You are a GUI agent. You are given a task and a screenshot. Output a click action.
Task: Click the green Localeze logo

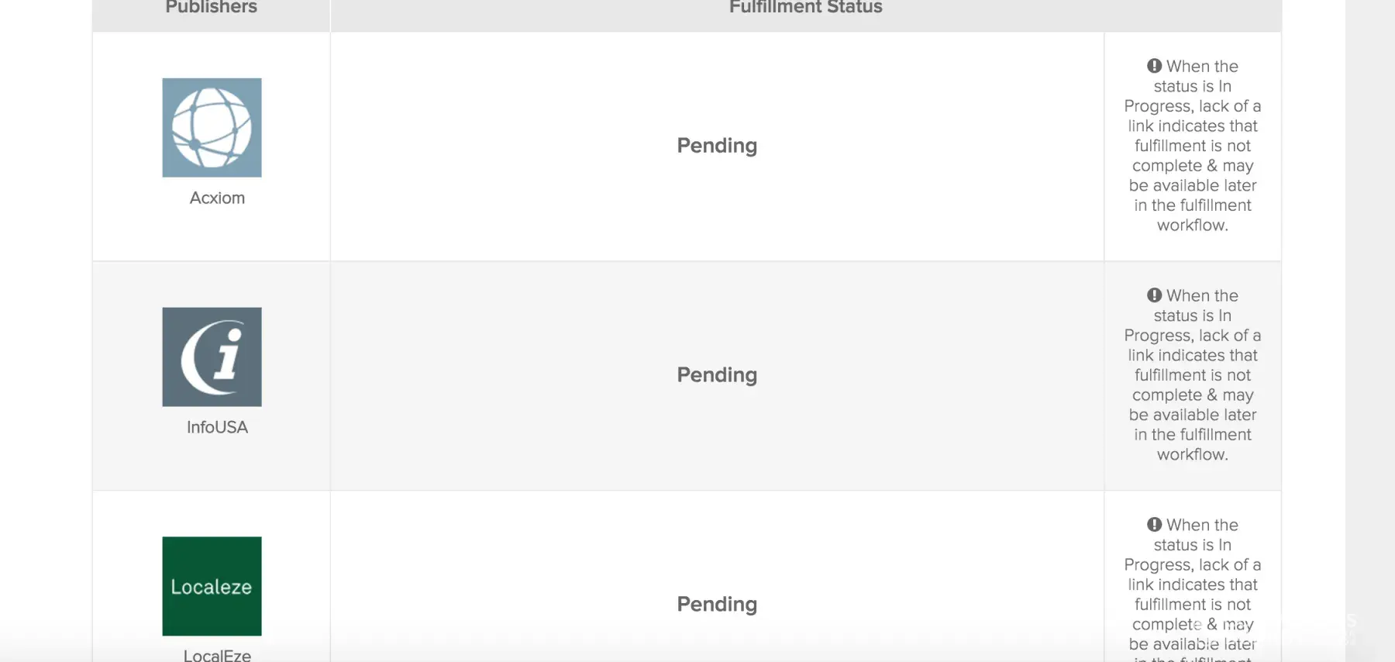212,586
